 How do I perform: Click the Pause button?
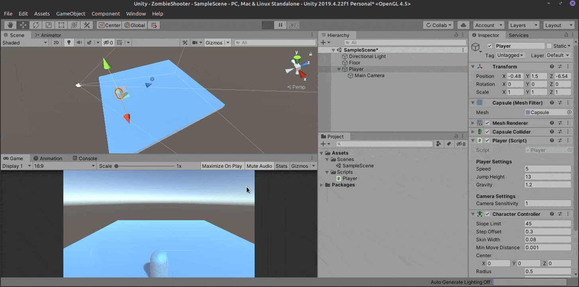point(280,25)
